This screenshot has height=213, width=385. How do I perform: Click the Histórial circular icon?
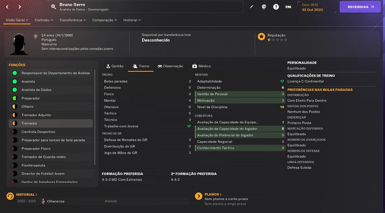pos(10,196)
